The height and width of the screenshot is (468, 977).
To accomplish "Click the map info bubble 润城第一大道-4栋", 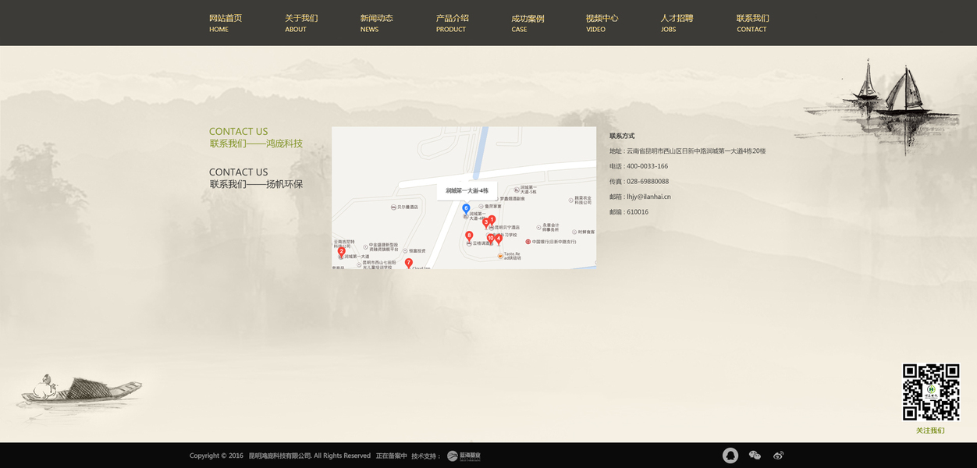I will (x=467, y=191).
